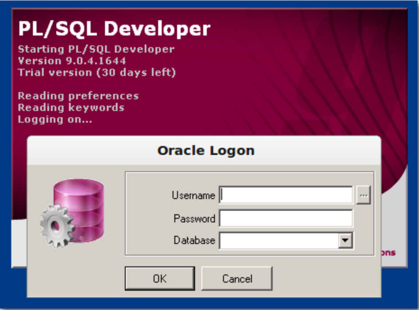The height and width of the screenshot is (310, 419).
Task: Click the Username input field
Action: 286,195
